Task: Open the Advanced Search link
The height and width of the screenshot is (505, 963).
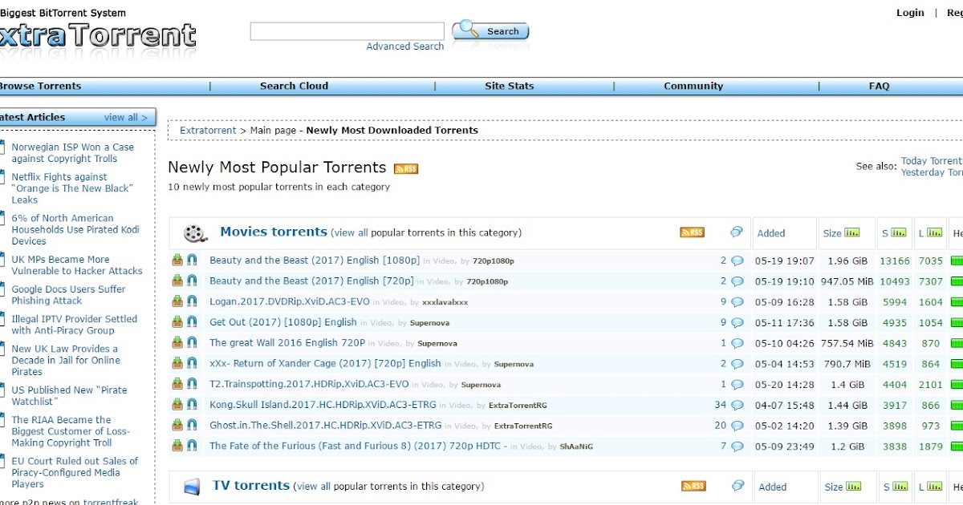Action: tap(405, 46)
